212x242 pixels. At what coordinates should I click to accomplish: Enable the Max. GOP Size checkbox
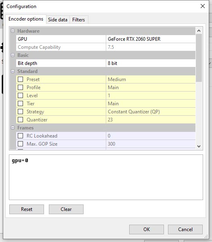[21, 144]
